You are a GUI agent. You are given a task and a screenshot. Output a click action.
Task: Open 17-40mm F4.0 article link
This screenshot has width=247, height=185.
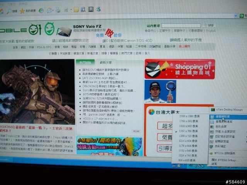[100, 119]
